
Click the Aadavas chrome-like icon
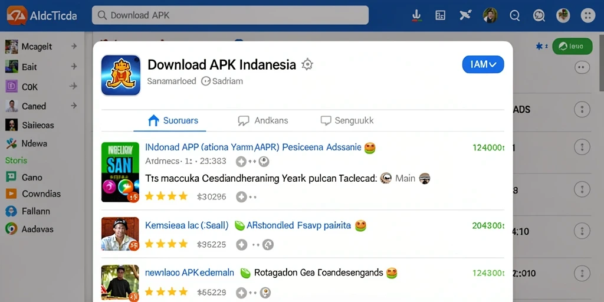(x=11, y=229)
